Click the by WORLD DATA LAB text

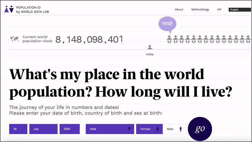pyautogui.click(x=32, y=12)
